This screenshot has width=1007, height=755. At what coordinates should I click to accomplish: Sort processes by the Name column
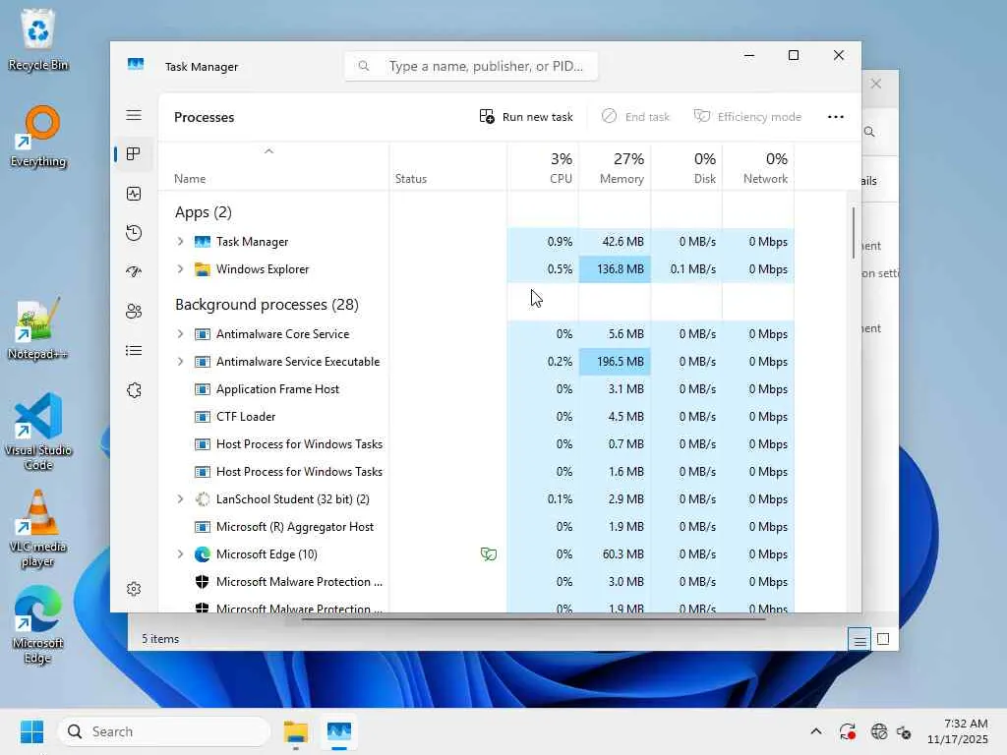[x=273, y=167]
